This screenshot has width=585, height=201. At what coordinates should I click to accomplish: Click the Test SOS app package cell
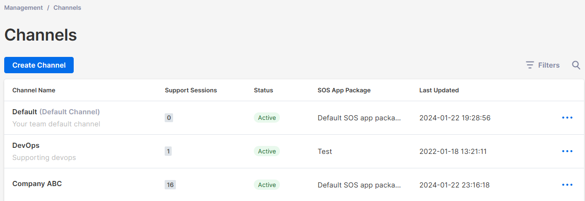click(x=325, y=152)
